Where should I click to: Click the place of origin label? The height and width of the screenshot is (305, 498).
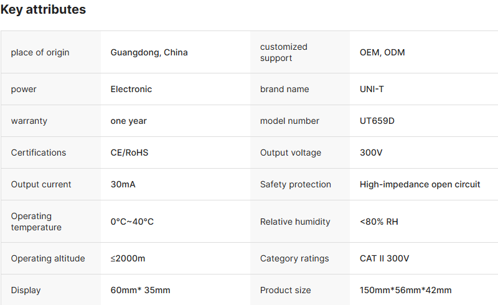click(x=40, y=52)
